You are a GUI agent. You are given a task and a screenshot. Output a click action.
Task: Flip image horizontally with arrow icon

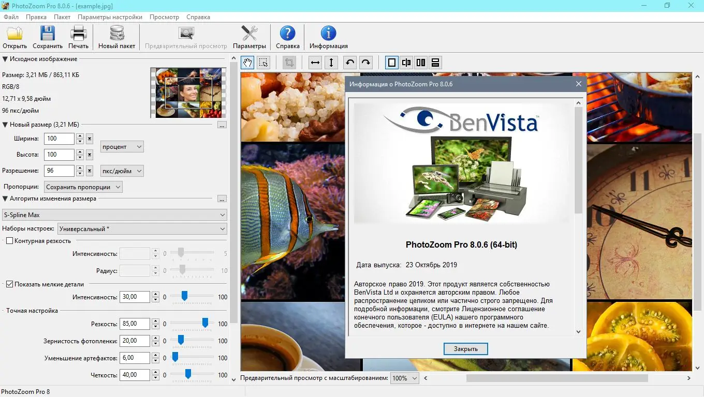[315, 63]
